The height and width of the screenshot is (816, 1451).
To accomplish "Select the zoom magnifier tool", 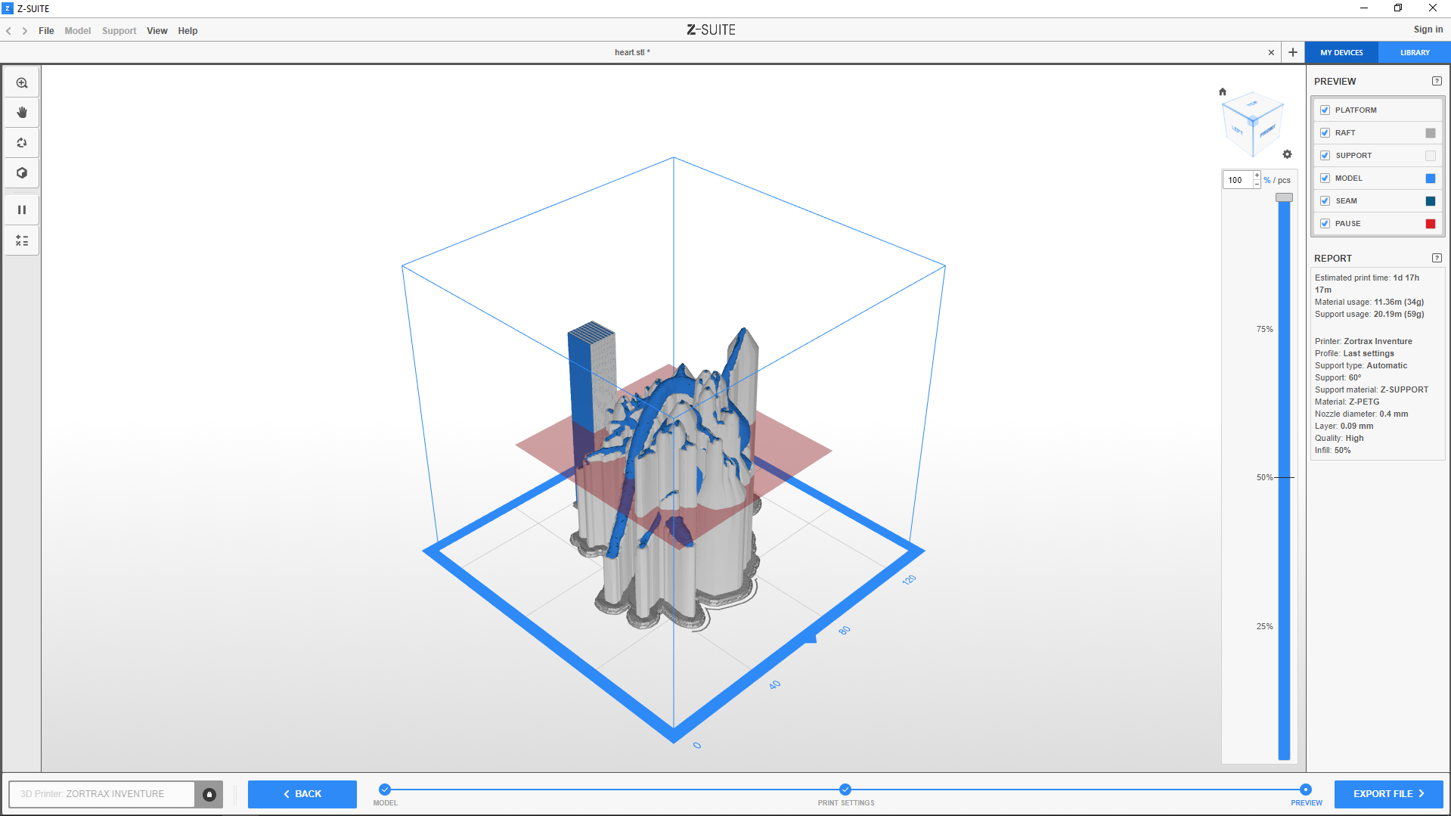I will pyautogui.click(x=22, y=83).
